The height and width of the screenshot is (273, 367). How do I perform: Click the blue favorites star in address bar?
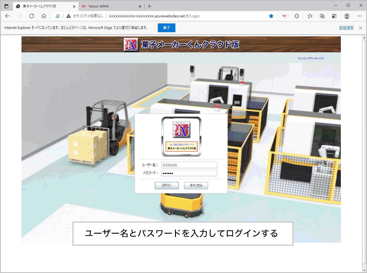click(x=271, y=16)
